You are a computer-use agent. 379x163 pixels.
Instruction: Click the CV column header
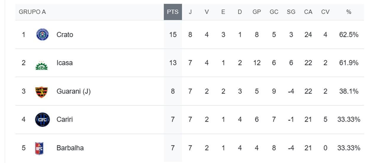coord(325,12)
